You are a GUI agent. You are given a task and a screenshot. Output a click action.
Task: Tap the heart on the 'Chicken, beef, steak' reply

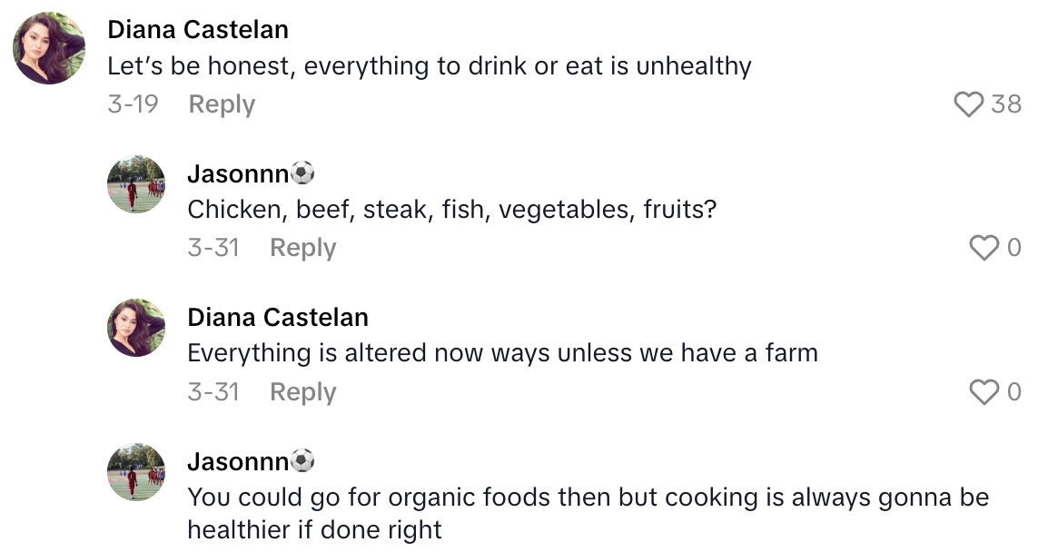coord(984,248)
